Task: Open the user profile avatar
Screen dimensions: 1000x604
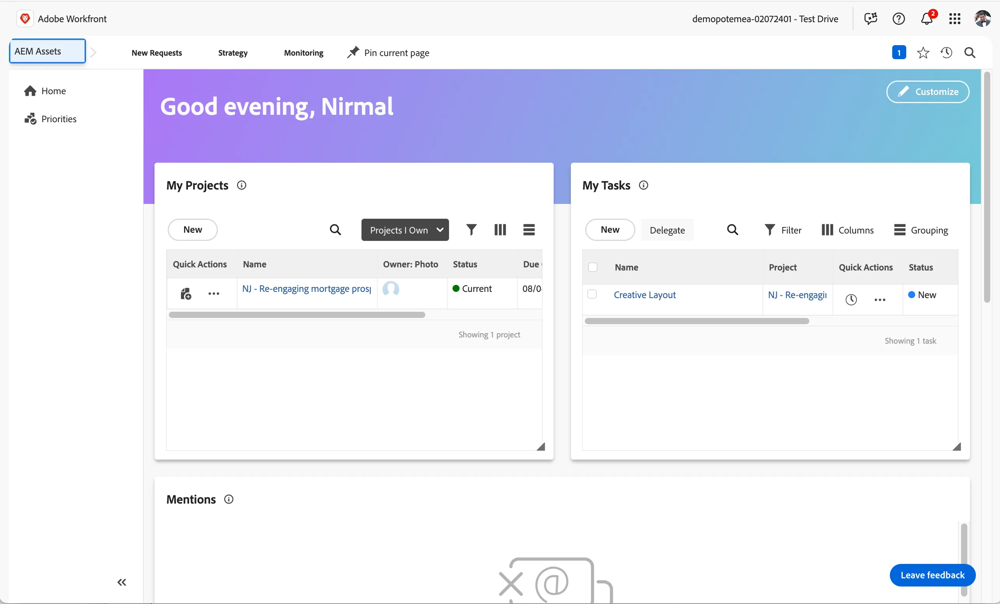Action: coord(982,19)
